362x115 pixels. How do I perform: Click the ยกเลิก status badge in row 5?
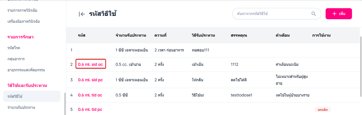pos(323,110)
